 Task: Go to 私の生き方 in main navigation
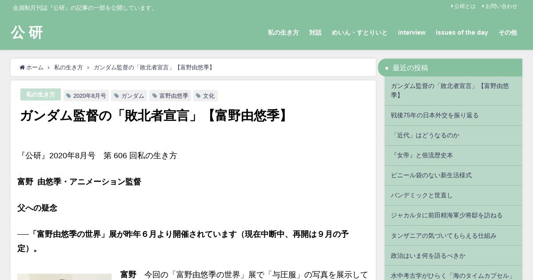coord(283,32)
